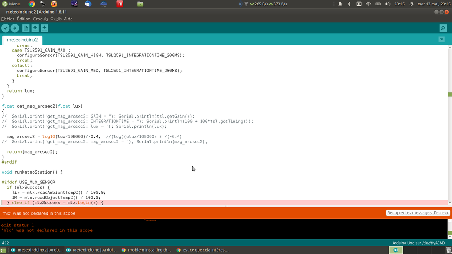
Task: Click the 'exit status 1' console message
Action: pyautogui.click(x=17, y=225)
